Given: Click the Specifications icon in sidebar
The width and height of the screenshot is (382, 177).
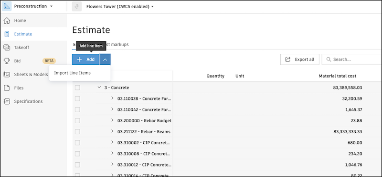Looking at the screenshot, I should point(7,101).
